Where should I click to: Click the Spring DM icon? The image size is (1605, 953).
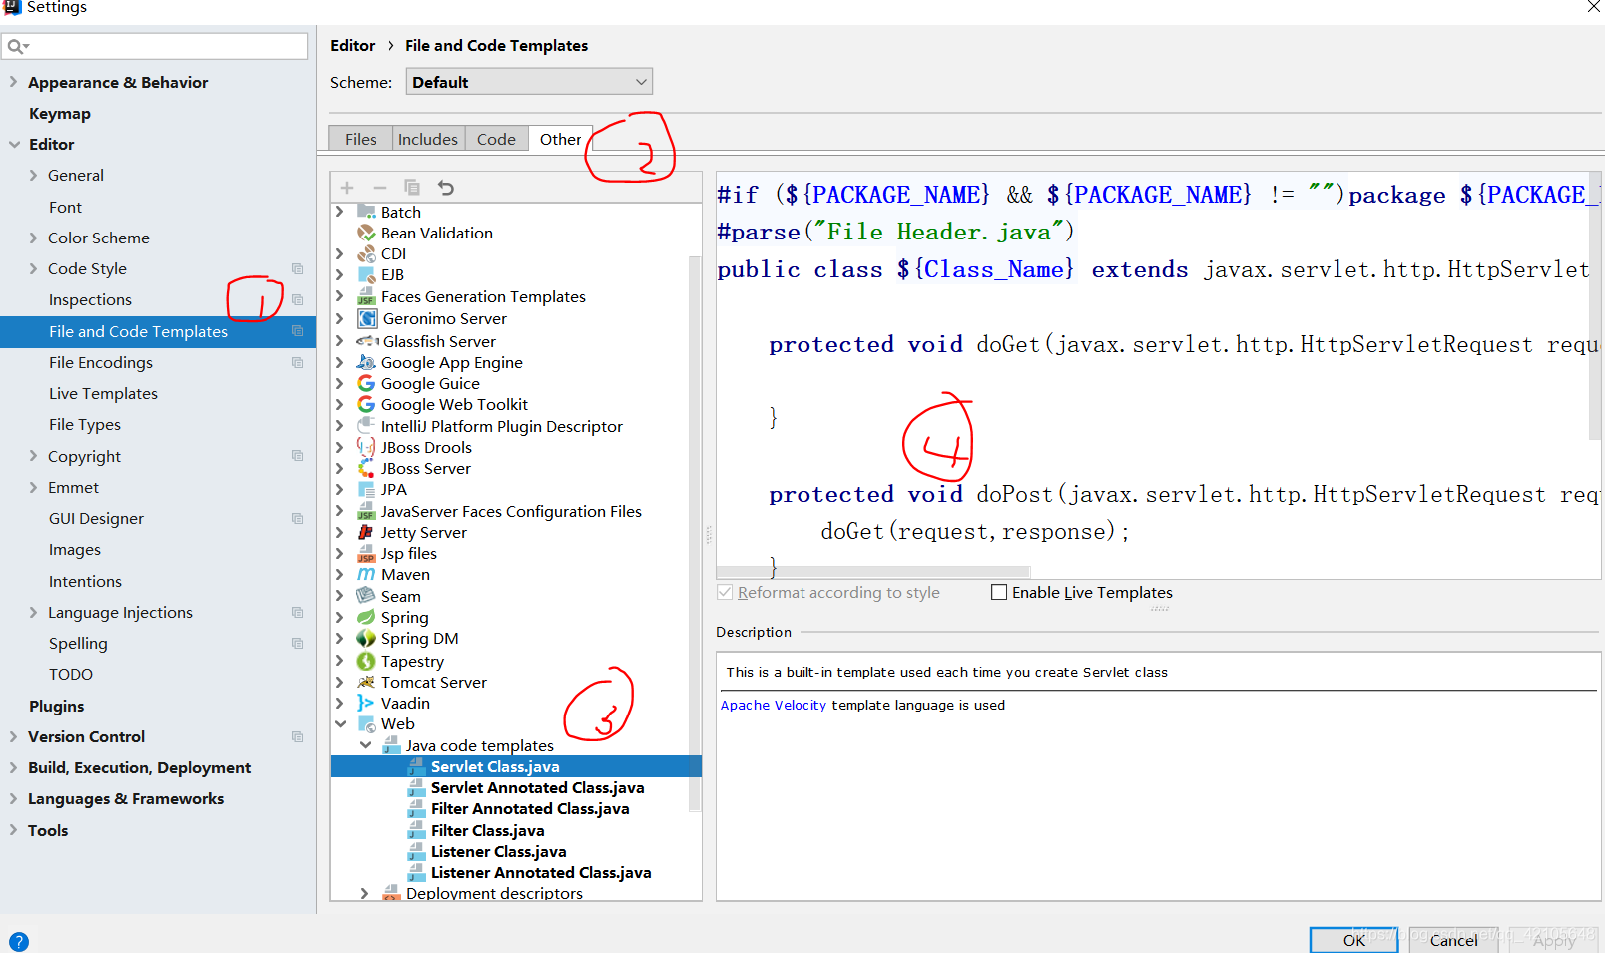[x=366, y=638]
